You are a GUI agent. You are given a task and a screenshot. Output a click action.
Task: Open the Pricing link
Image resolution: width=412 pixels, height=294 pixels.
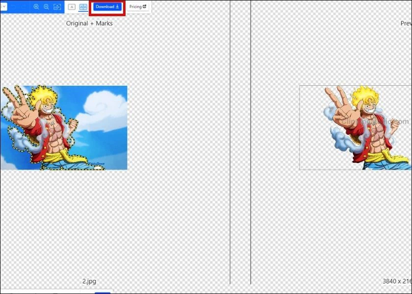(x=138, y=7)
